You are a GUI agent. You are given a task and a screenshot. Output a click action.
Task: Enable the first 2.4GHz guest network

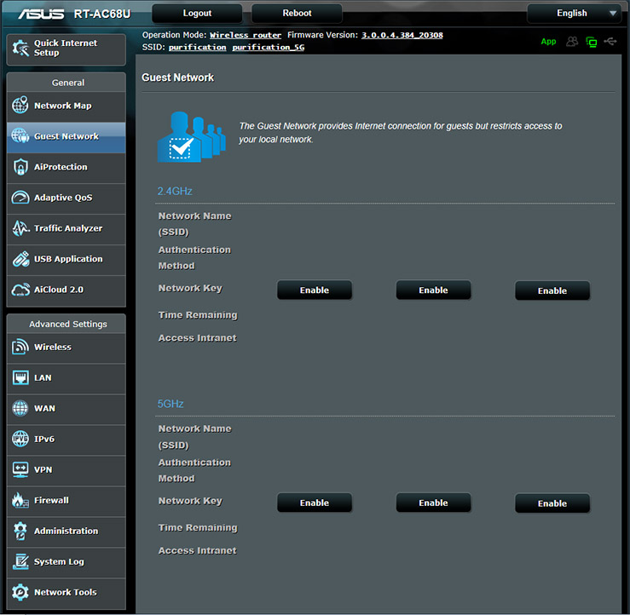point(315,290)
